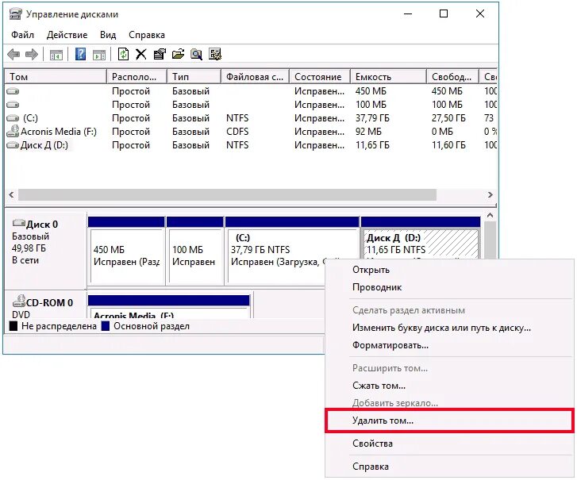
Task: Click the Диск 0 drive icon
Action: (x=19, y=223)
